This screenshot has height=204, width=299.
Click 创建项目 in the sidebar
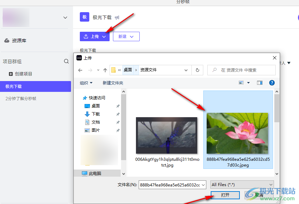click(21, 74)
